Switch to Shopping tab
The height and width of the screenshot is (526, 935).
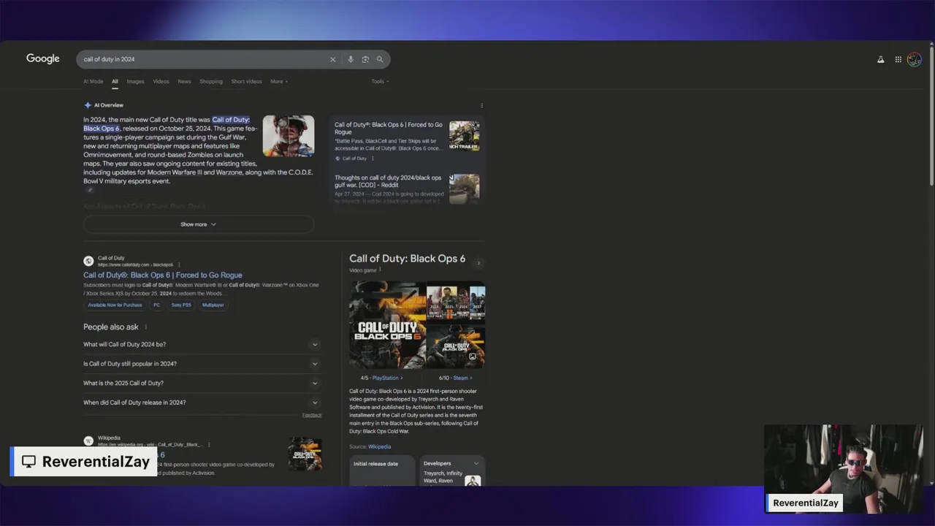tap(211, 81)
